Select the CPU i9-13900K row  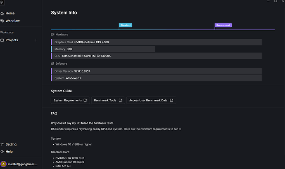pos(156,56)
